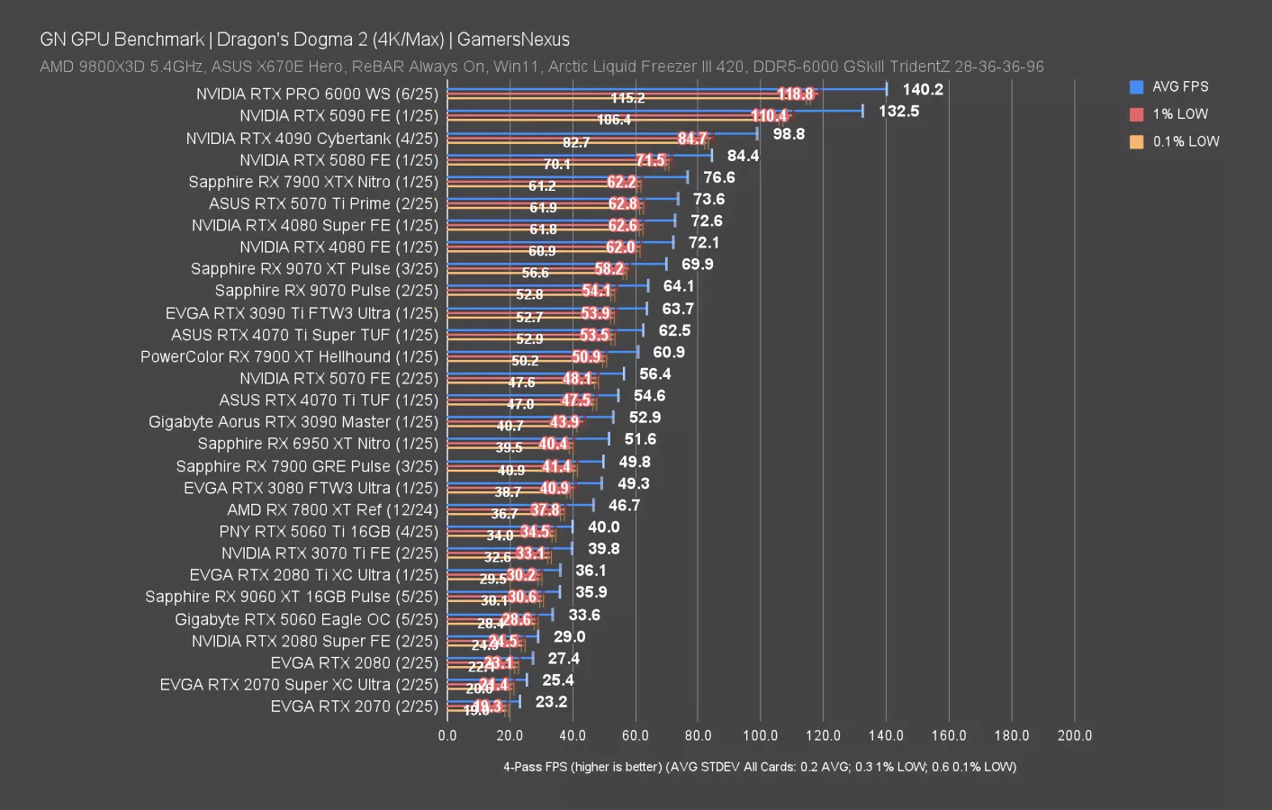Click the Dragon's Dogma 2 chart title
The image size is (1272, 810).
coord(304,40)
